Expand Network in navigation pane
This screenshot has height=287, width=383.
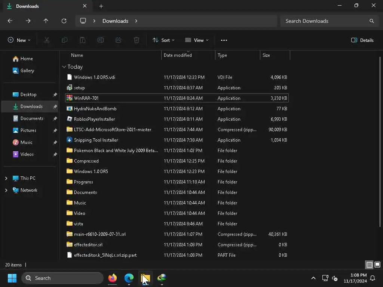tap(6, 190)
